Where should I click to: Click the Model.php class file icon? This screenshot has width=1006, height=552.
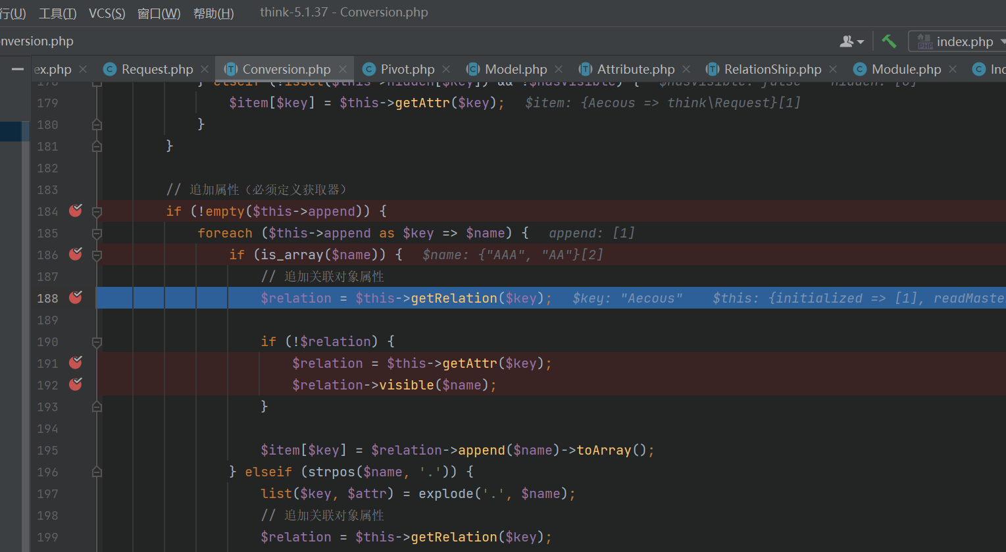coord(473,69)
